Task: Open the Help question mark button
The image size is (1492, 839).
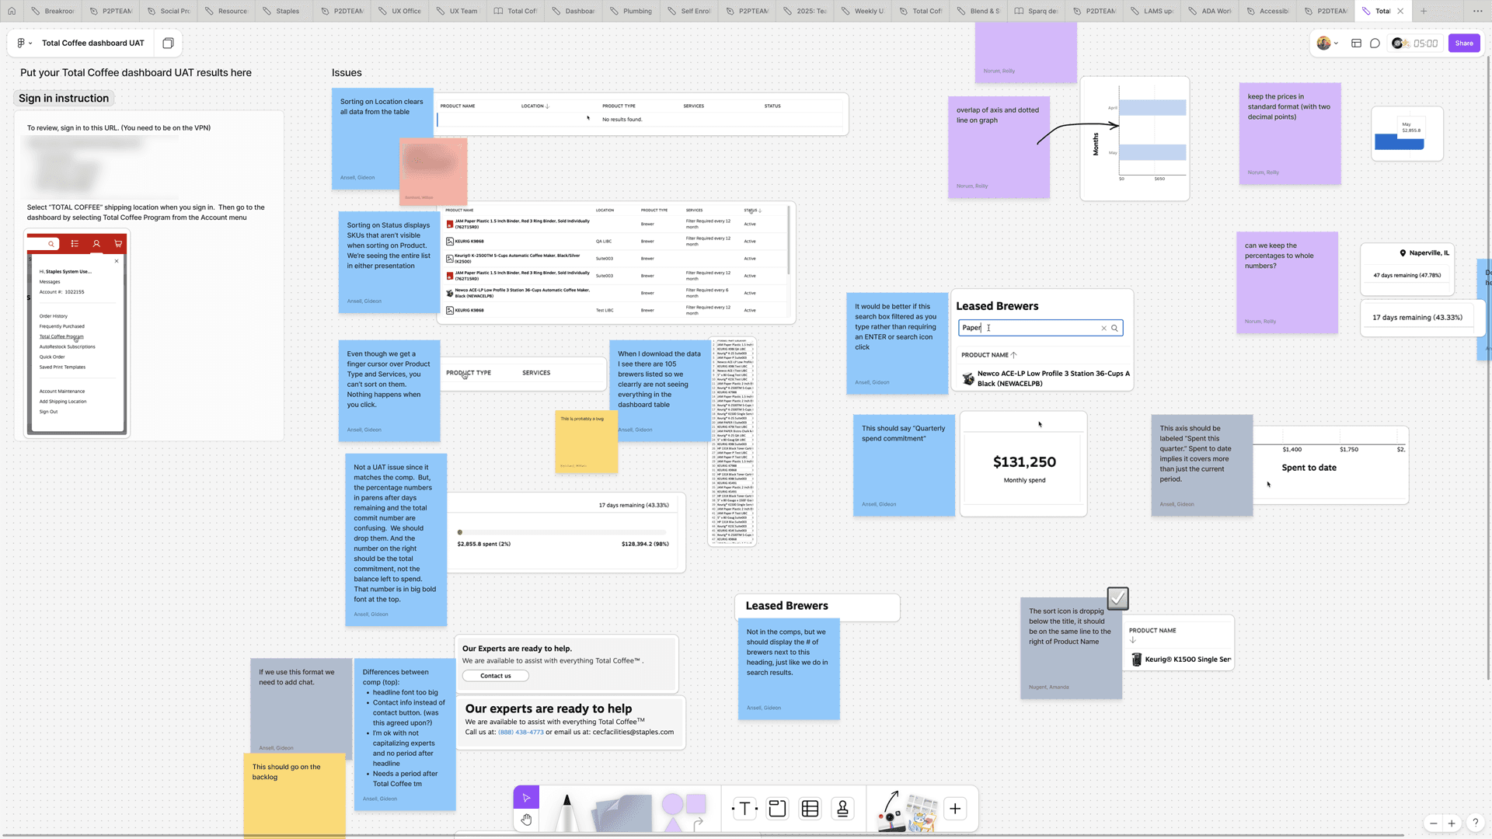Action: pyautogui.click(x=1475, y=823)
